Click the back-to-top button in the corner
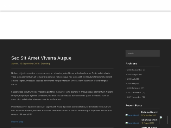 click(x=164, y=120)
